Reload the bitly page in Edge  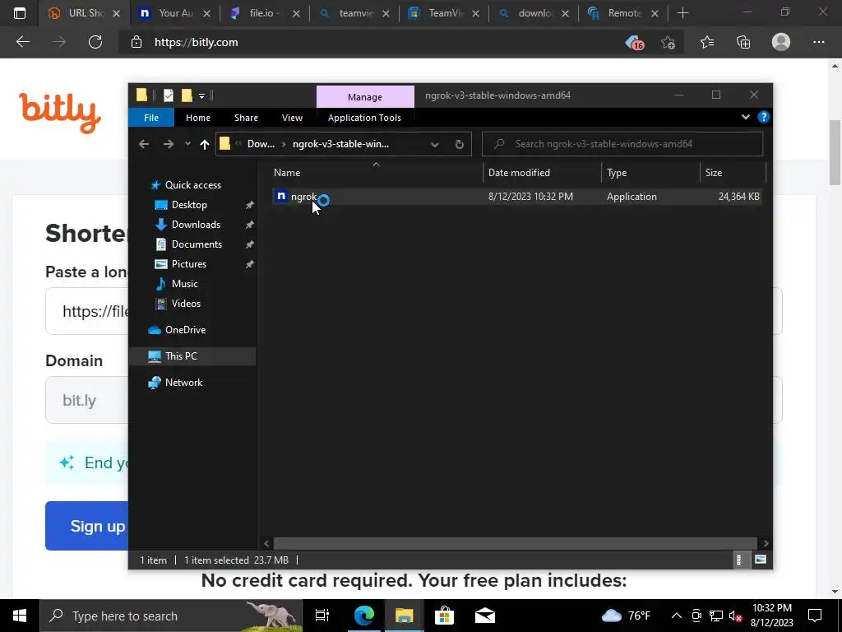[x=95, y=42]
